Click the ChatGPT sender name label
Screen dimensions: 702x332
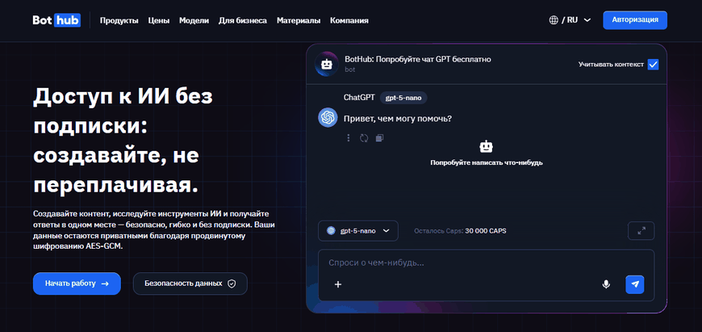[x=359, y=97]
